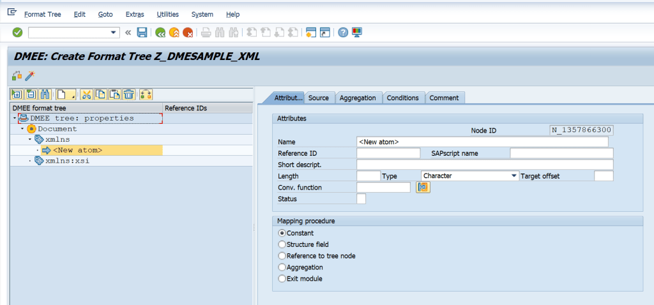
Task: Click Collapse subtree icon in tree toolbar
Action: click(x=31, y=94)
